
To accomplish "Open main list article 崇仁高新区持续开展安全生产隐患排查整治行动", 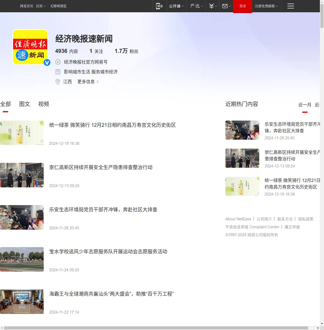I will point(101,167).
